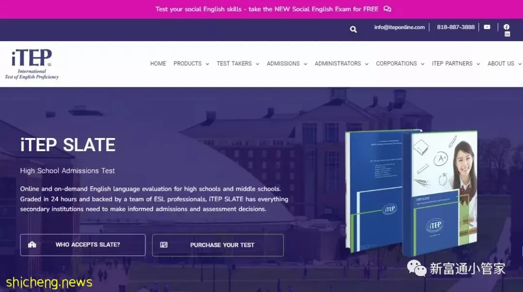Image resolution: width=523 pixels, height=292 pixels.
Task: Click the Who Accepts SLATE? button
Action: coord(83,245)
